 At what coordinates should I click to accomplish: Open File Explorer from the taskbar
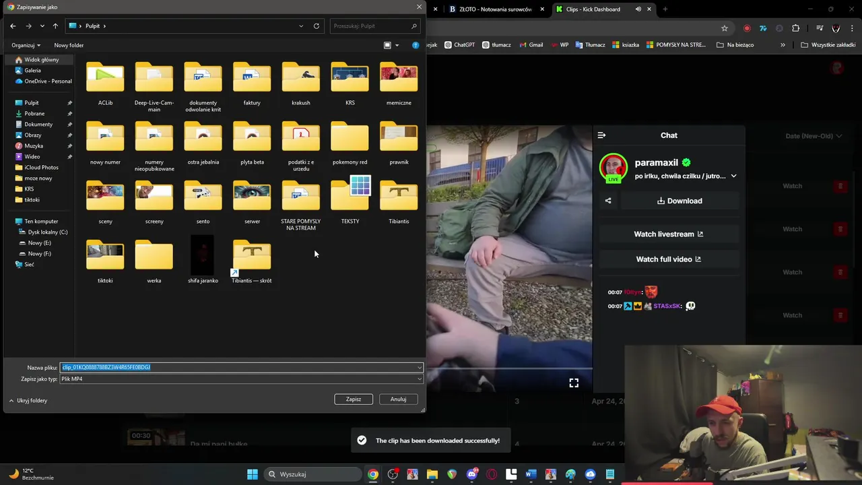(x=432, y=474)
